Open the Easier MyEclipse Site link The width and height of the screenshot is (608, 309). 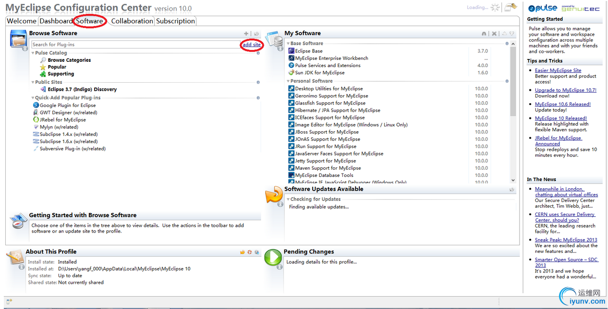pyautogui.click(x=558, y=70)
